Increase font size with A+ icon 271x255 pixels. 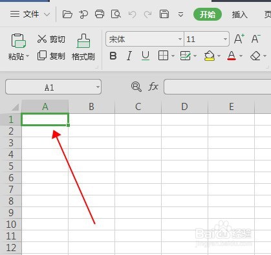click(x=239, y=39)
